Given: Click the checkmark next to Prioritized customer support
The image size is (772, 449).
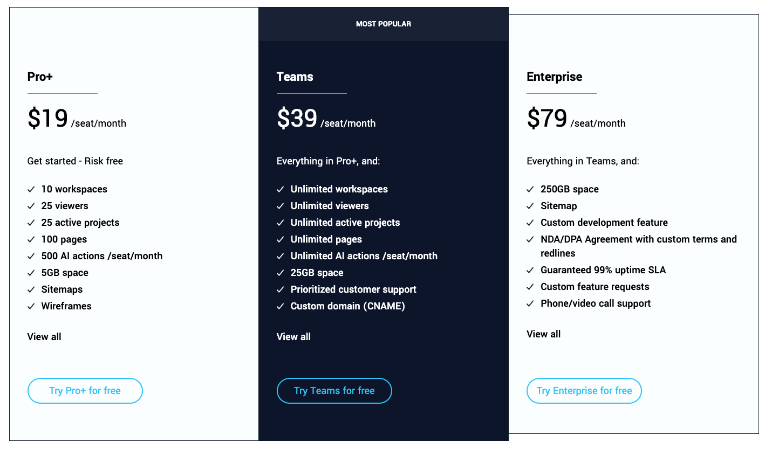Looking at the screenshot, I should pos(281,289).
